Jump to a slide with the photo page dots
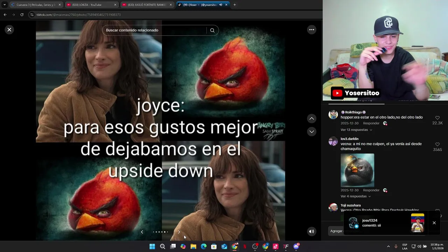 [160, 232]
